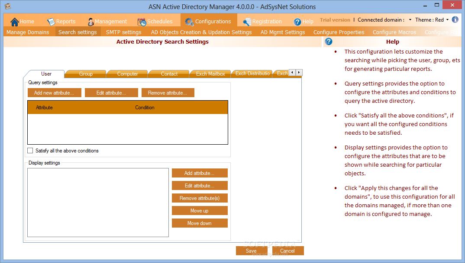
Task: Click the Move up button
Action: point(200,211)
